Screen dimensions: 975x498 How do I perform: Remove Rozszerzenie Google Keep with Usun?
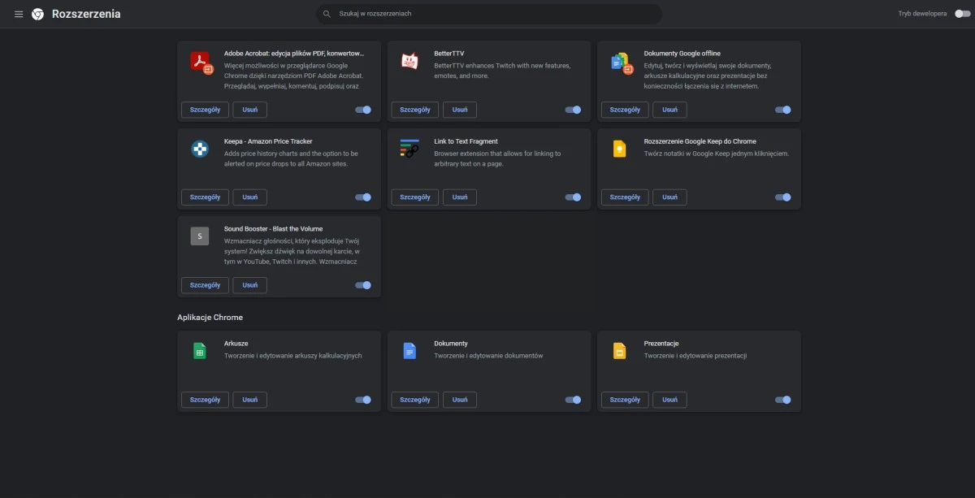(x=669, y=197)
